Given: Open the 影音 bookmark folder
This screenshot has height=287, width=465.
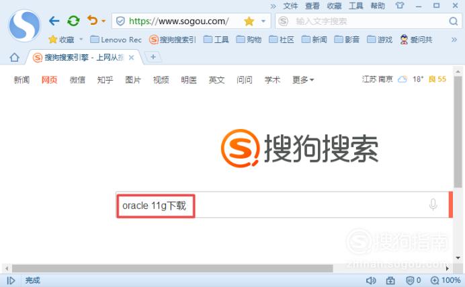Looking at the screenshot, I should point(347,40).
